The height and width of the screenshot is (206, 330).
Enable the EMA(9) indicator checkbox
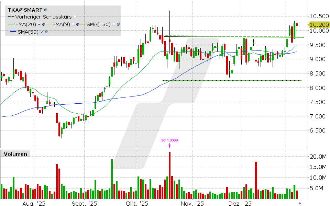tap(73, 24)
